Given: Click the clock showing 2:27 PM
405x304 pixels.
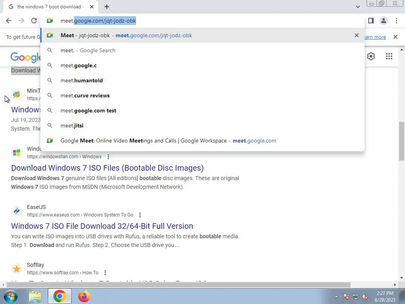Looking at the screenshot, I should point(385,296).
